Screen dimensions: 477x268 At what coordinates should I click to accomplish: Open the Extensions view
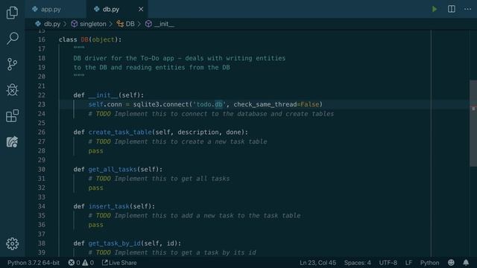point(12,116)
